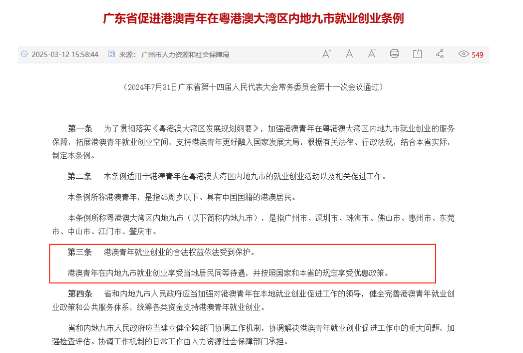Click the source name 广州市人力资源和社会保障局
This screenshot has height=353, width=523.
pyautogui.click(x=185, y=54)
